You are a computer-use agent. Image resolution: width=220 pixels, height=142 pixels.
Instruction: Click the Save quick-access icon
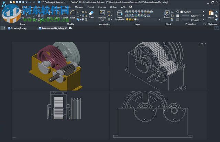17,2
